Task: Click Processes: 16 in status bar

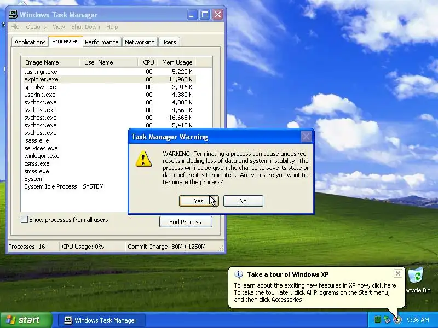Action: [x=27, y=247]
